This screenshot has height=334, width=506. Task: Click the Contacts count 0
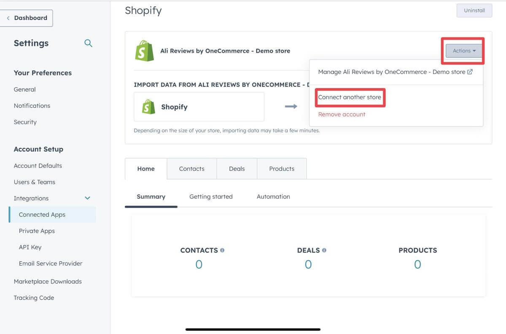click(x=199, y=264)
